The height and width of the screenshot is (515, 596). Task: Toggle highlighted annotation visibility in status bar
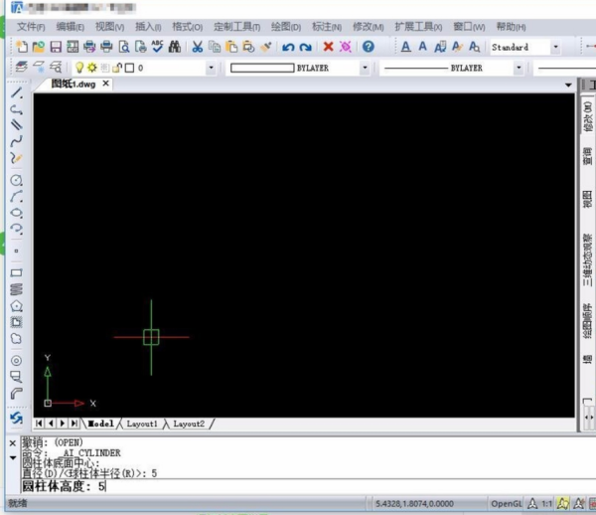tap(563, 504)
